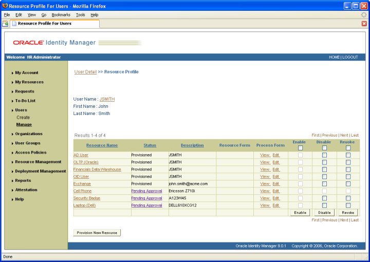Image resolution: width=370 pixels, height=262 pixels.
Task: Click Next in the top pagination links
Action: click(344, 135)
